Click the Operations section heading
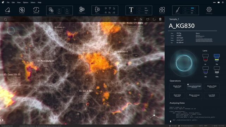The height and width of the screenshot is (127, 226). tap(175, 81)
